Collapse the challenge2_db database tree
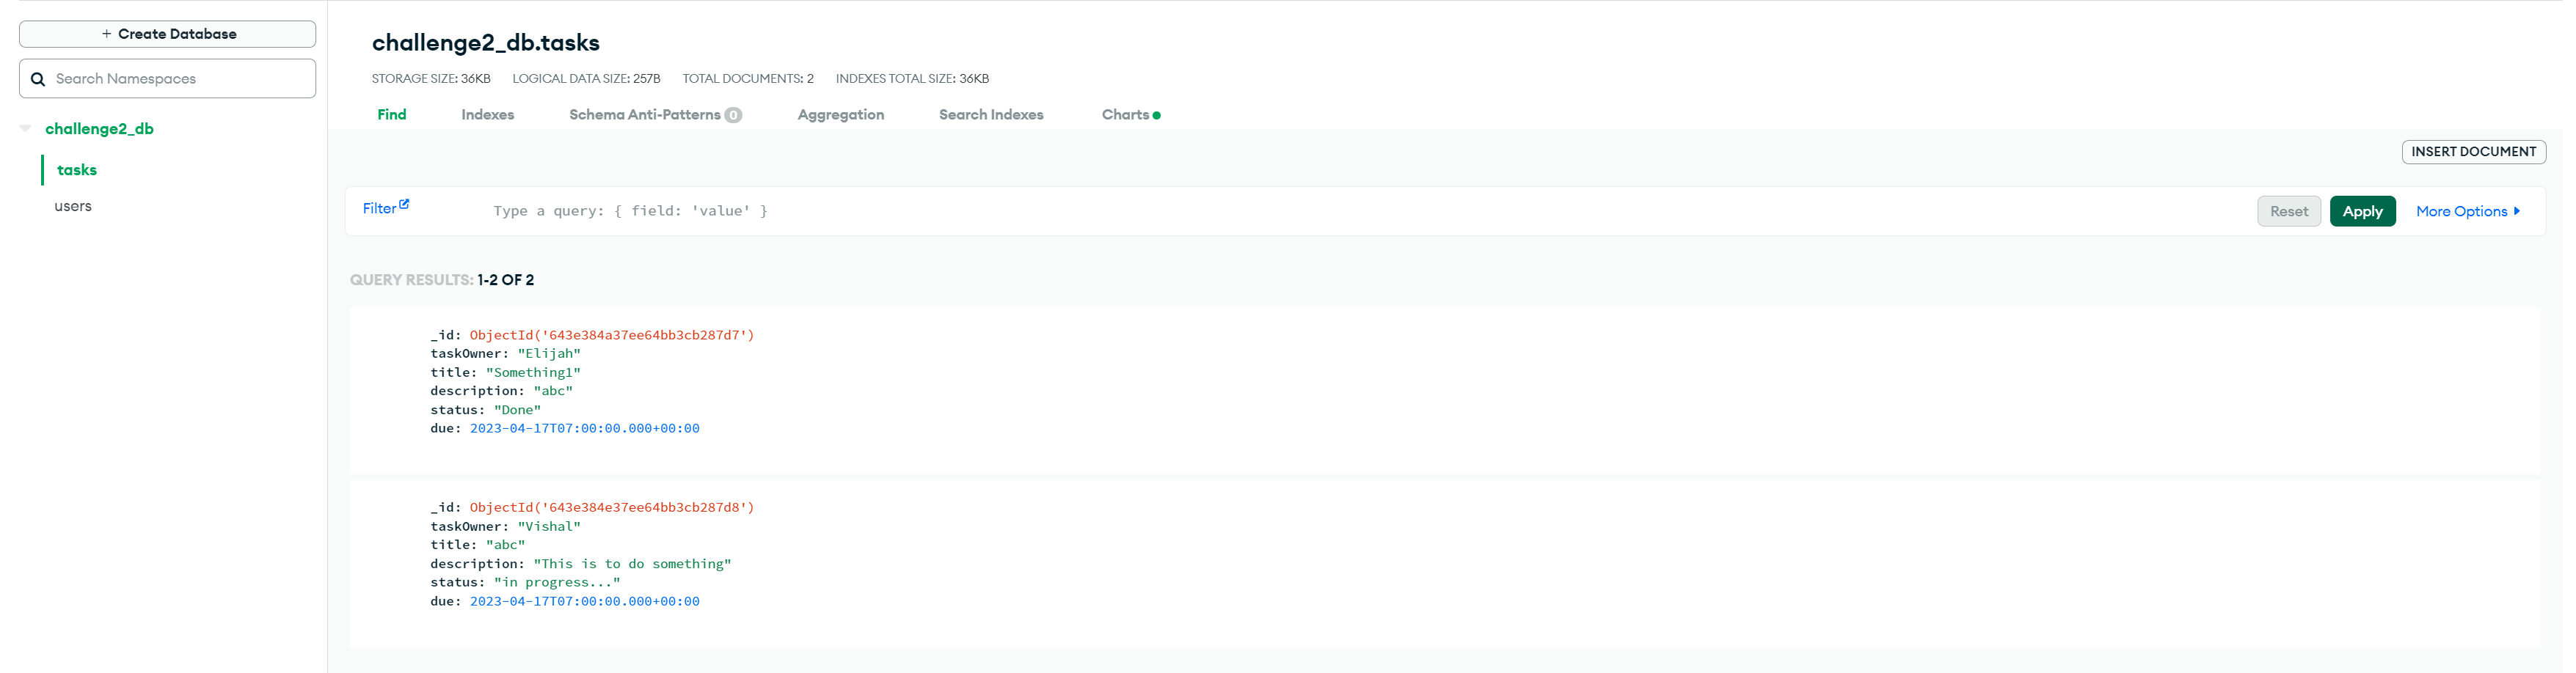The height and width of the screenshot is (673, 2576). (24, 128)
